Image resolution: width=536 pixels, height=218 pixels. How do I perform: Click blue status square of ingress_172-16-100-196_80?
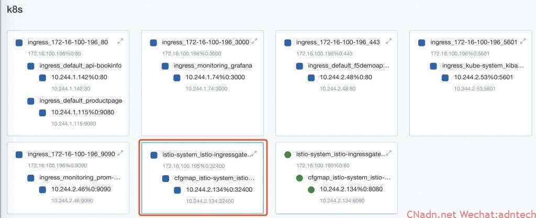19,43
